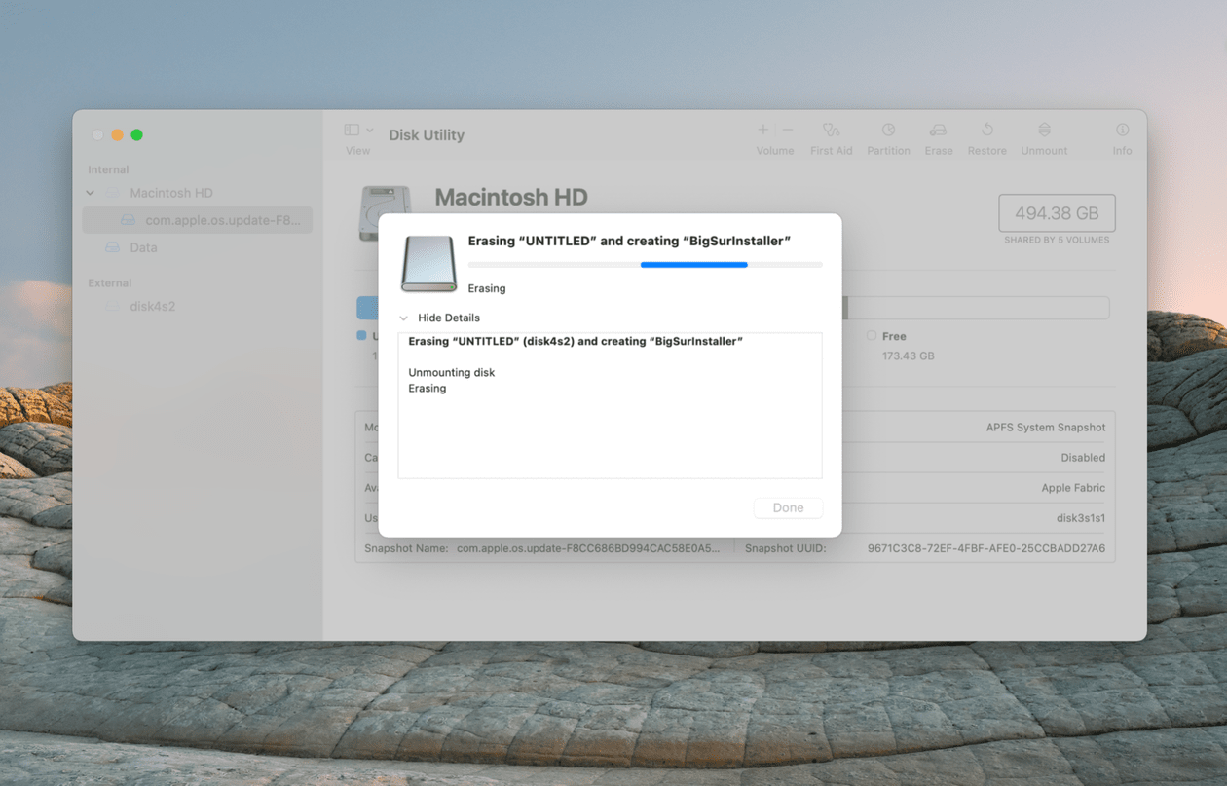Open the Partition tool
Viewport: 1227px width, 786px height.
[888, 130]
